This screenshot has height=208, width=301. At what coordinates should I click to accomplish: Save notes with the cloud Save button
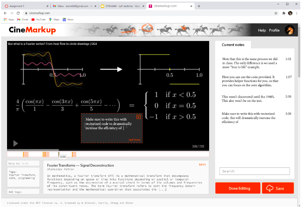click(x=278, y=188)
